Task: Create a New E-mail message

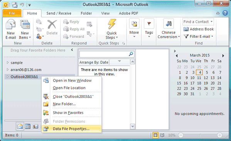Action: [x=11, y=29]
